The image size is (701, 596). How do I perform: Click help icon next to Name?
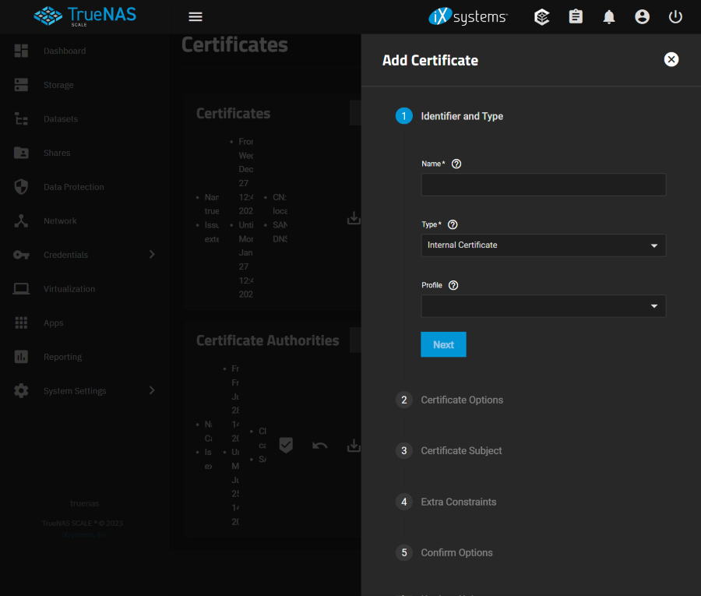click(456, 164)
